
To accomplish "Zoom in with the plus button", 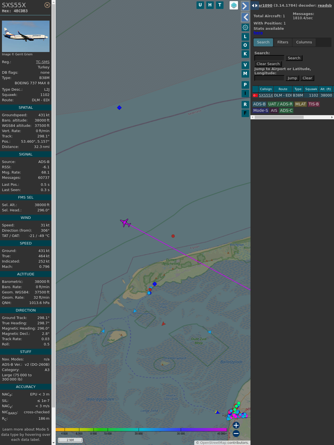I will pyautogui.click(x=236, y=425).
